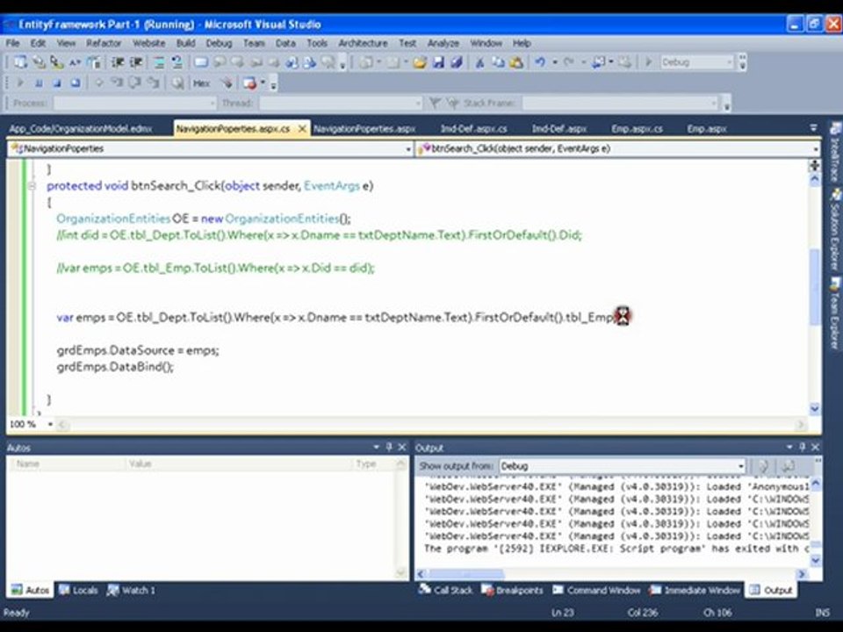Viewport: 843px width, 632px height.
Task: Open the 100 % zoom level dropdown
Action: [x=51, y=424]
